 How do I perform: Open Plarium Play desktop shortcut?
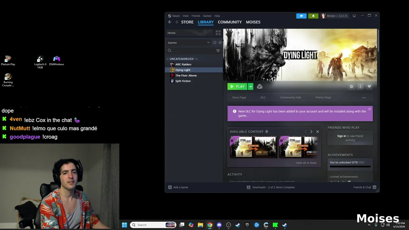click(8, 61)
